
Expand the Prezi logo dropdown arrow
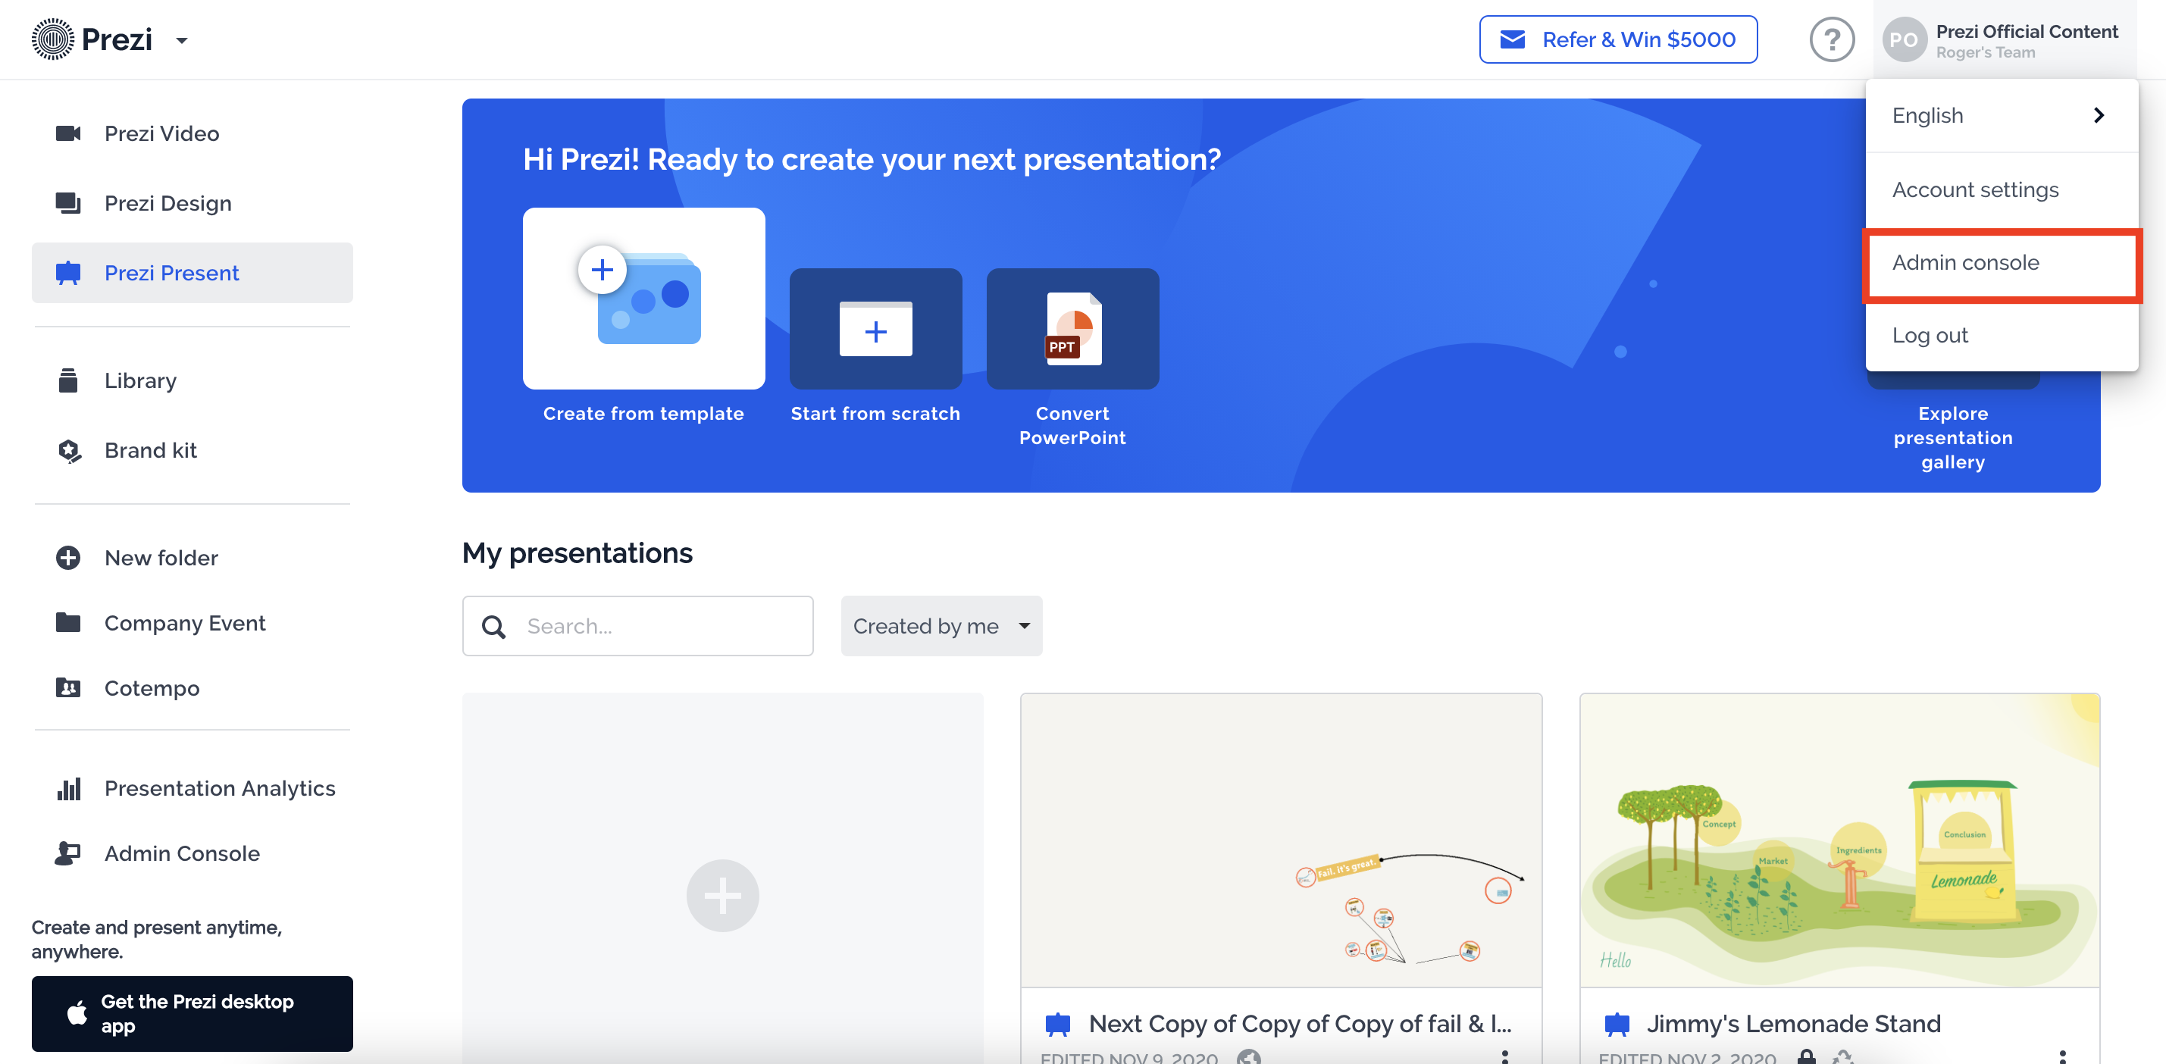pos(182,39)
